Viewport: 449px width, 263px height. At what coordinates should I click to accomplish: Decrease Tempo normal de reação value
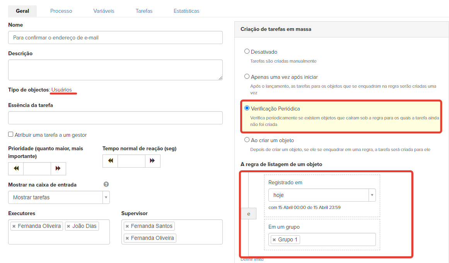(x=110, y=161)
